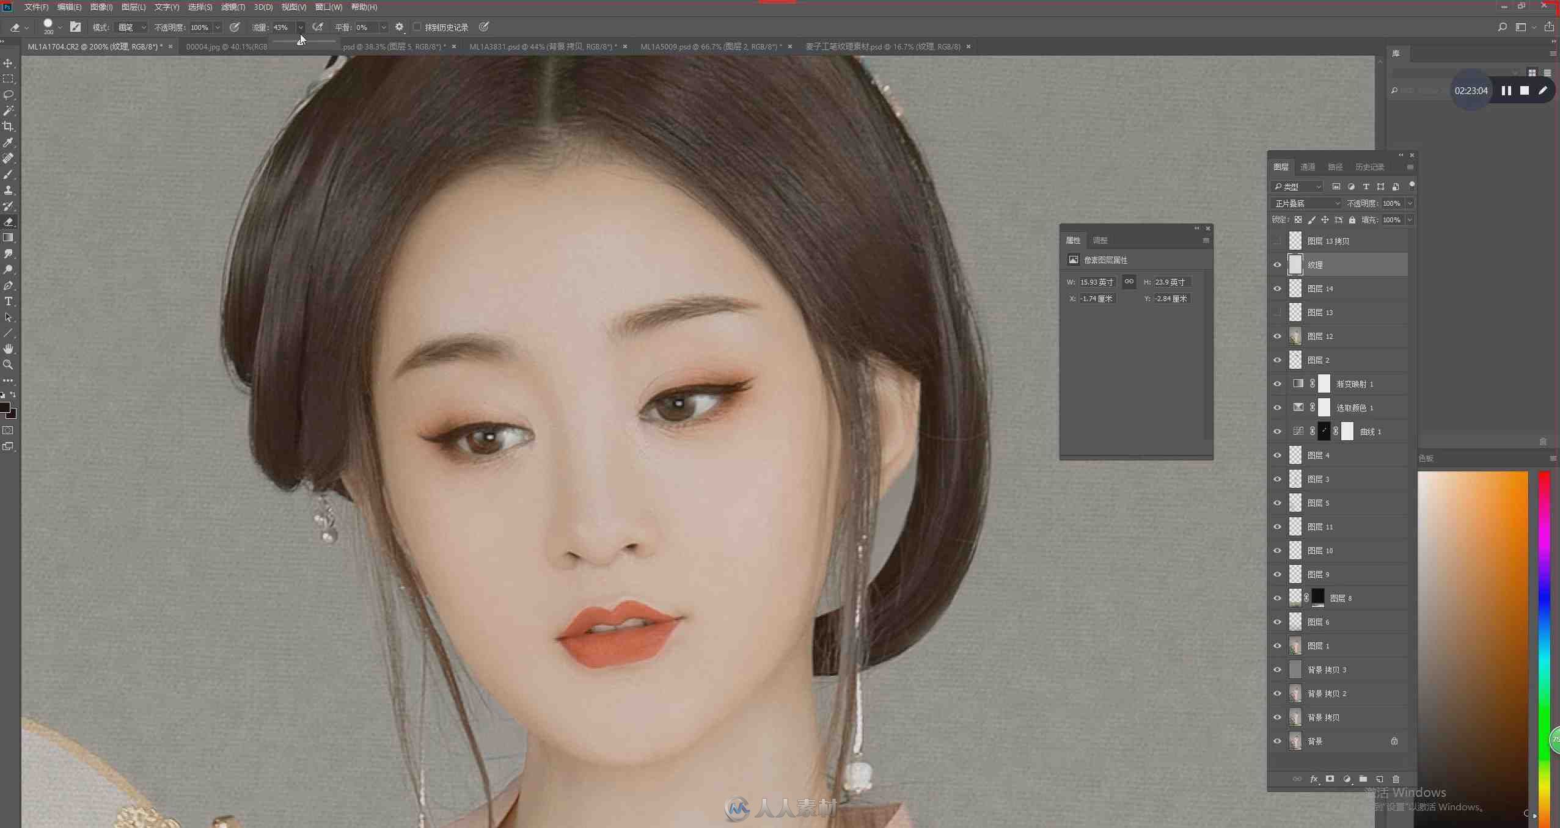Select the Brush tool
This screenshot has height=828, width=1560.
(x=8, y=174)
